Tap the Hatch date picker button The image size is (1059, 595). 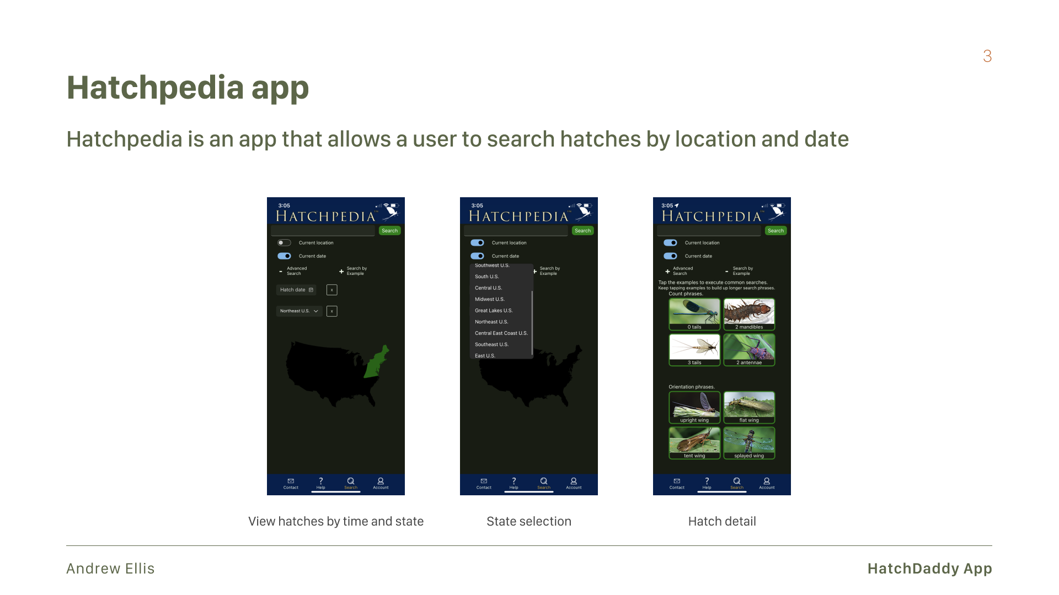pos(296,290)
